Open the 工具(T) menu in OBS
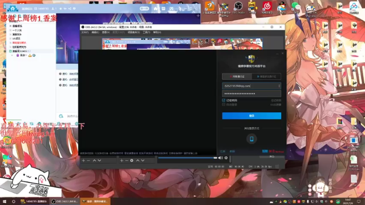 coord(147,32)
